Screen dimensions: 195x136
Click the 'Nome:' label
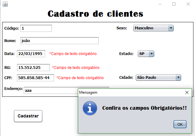point(10,41)
